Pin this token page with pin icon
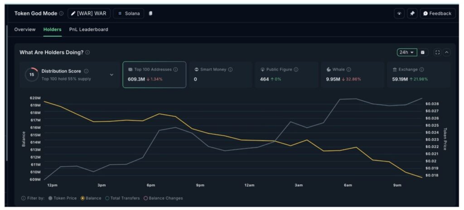The image size is (464, 210). [x=412, y=14]
